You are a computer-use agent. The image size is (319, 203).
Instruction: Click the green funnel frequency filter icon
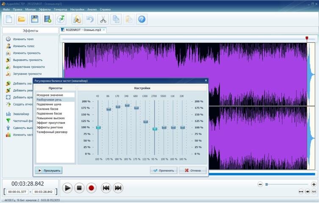(8, 121)
